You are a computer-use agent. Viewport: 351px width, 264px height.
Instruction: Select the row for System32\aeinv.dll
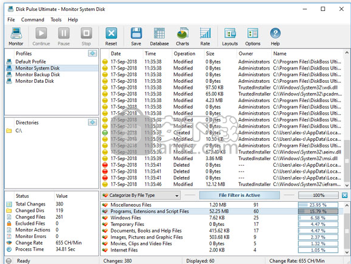(x=222, y=152)
